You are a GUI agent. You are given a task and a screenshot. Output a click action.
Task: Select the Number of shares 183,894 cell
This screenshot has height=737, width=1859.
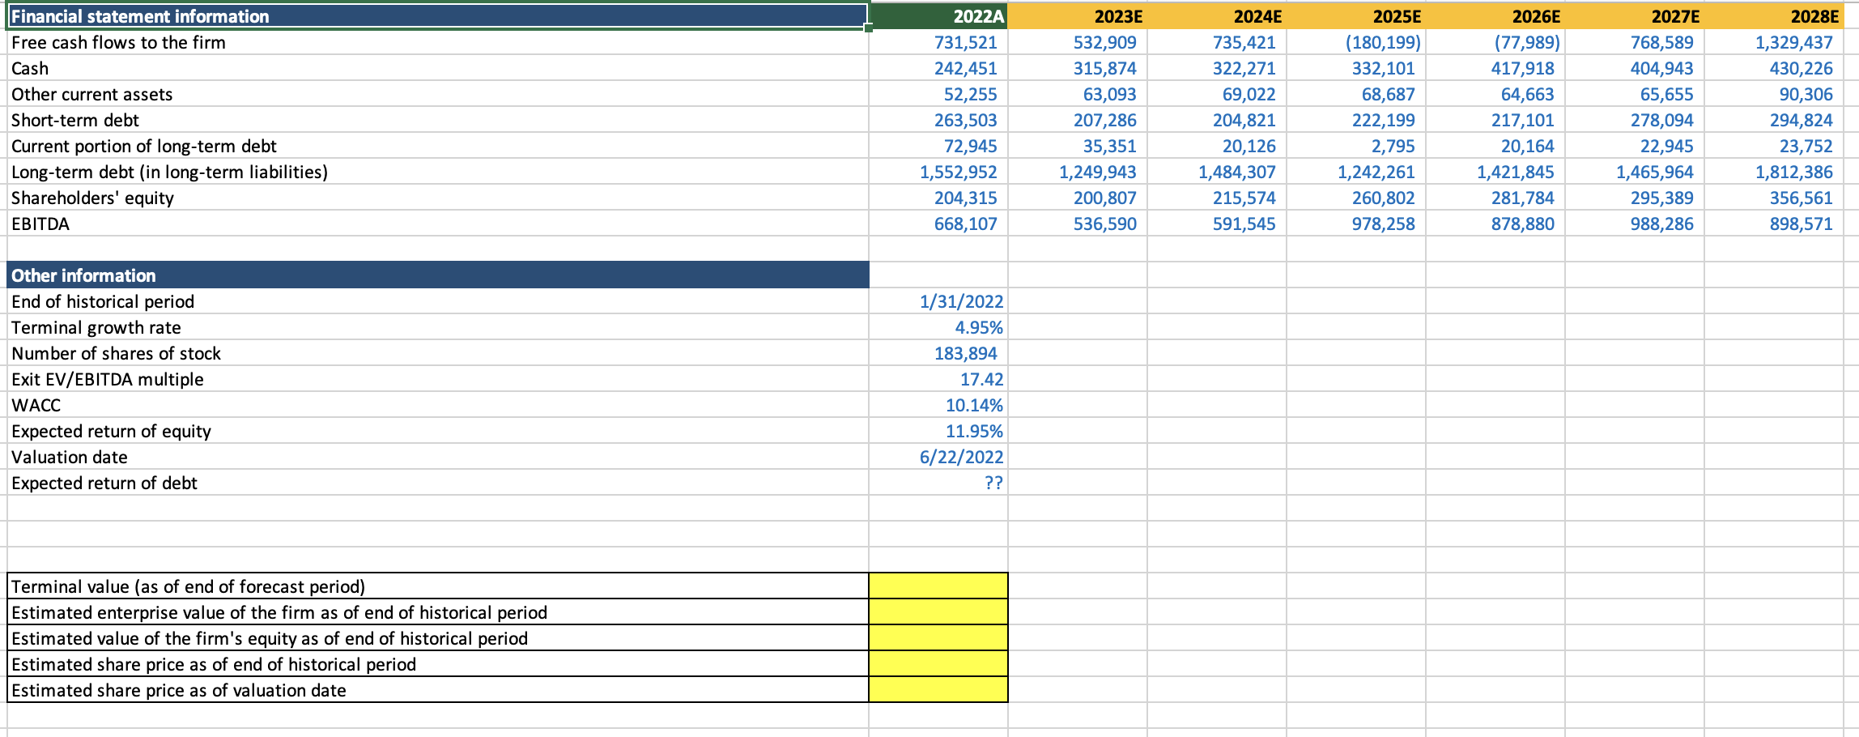point(968,353)
